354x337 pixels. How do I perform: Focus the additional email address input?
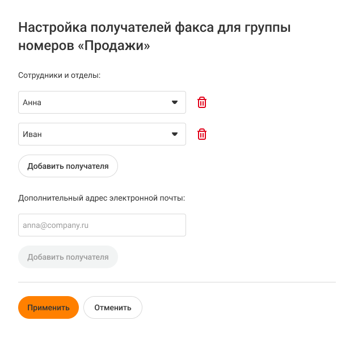102,225
